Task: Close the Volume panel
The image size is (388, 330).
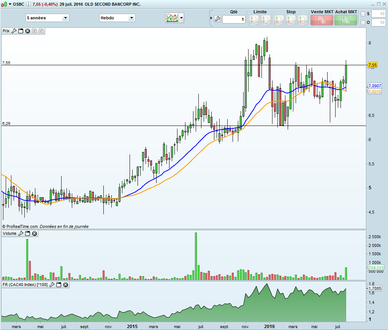Action: tap(35, 233)
